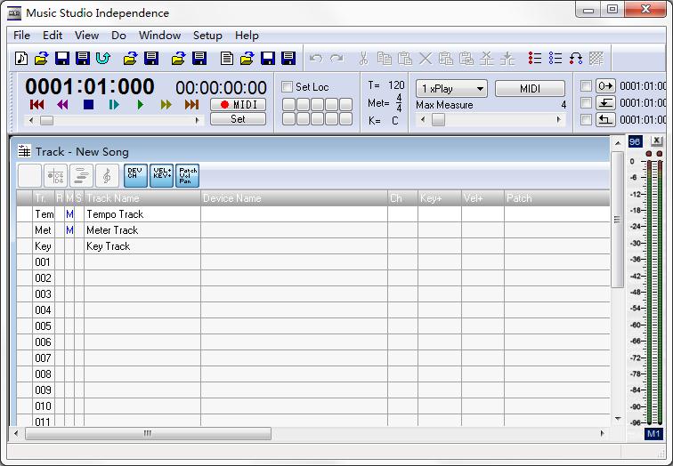The image size is (673, 466).
Task: Enable the Set Loc checkbox
Action: click(x=288, y=87)
